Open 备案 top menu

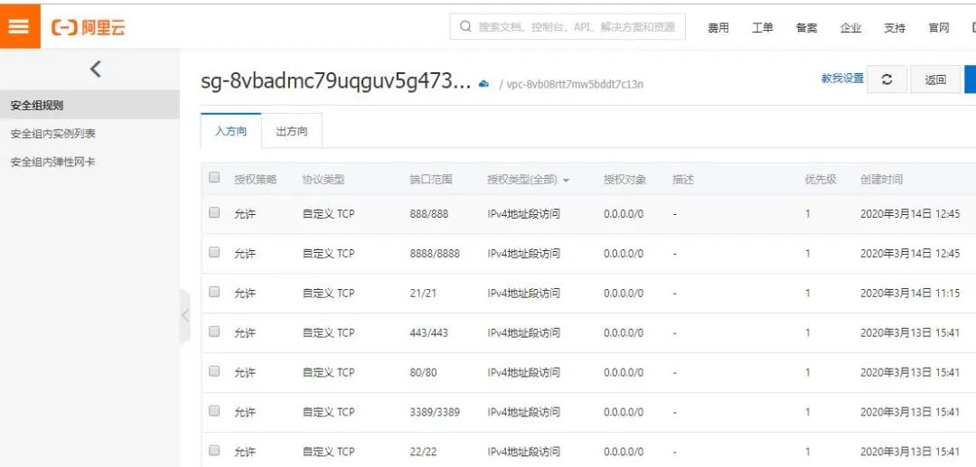tap(806, 27)
